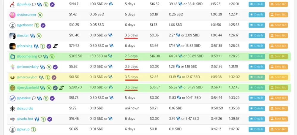
Task: Click the 1.66 SBD max bid value
Action: pyautogui.click(x=176, y=25)
